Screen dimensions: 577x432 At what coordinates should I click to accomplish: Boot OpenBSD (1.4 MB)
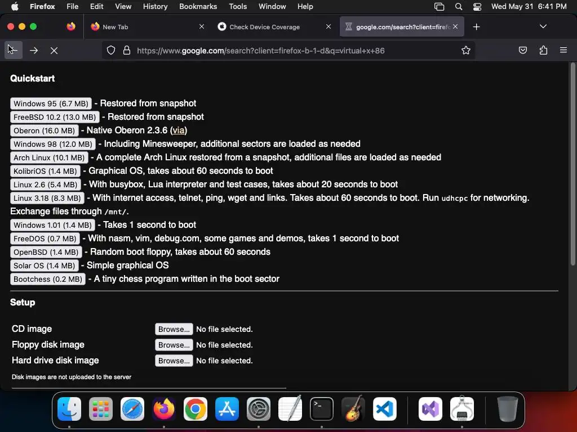46,253
